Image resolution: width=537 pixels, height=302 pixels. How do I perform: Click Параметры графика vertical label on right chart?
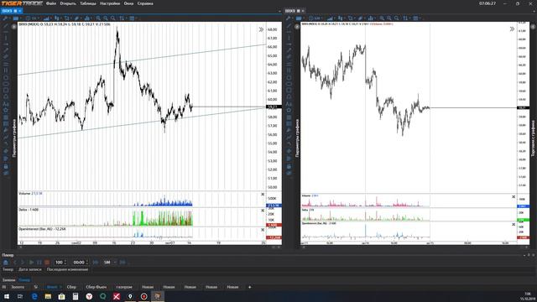pos(297,138)
